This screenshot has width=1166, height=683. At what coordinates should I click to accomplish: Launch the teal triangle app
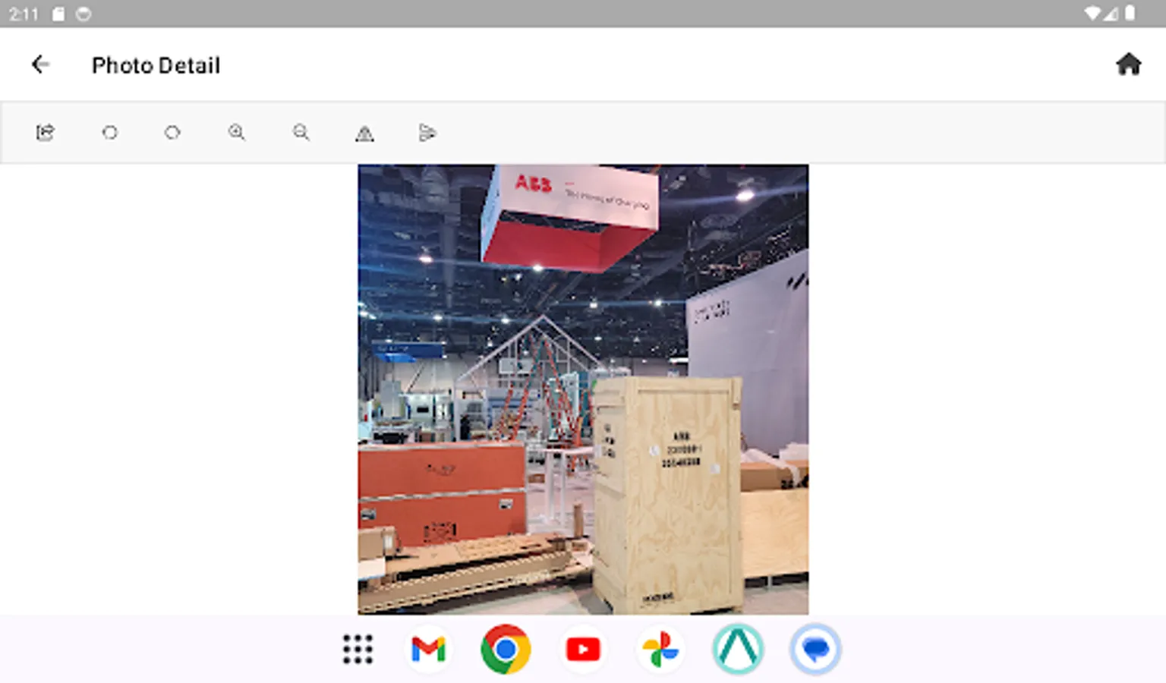tap(737, 648)
